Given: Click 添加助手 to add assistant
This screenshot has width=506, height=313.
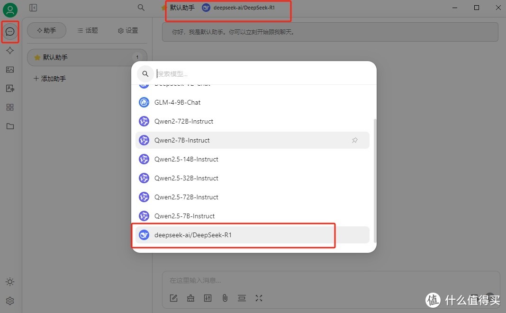Looking at the screenshot, I should 50,79.
